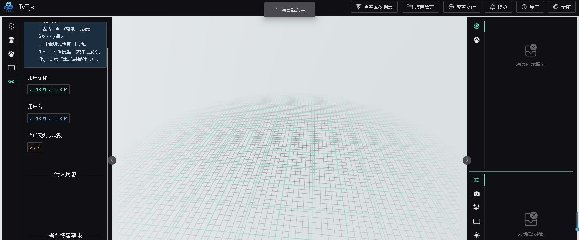
Task: Click the TvT.js logo icon
Action: tap(9, 7)
